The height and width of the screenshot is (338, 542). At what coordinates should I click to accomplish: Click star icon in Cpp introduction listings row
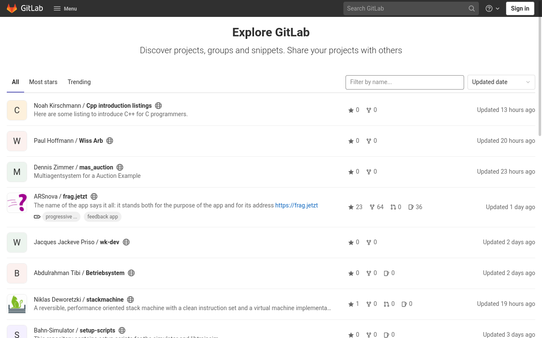351,110
